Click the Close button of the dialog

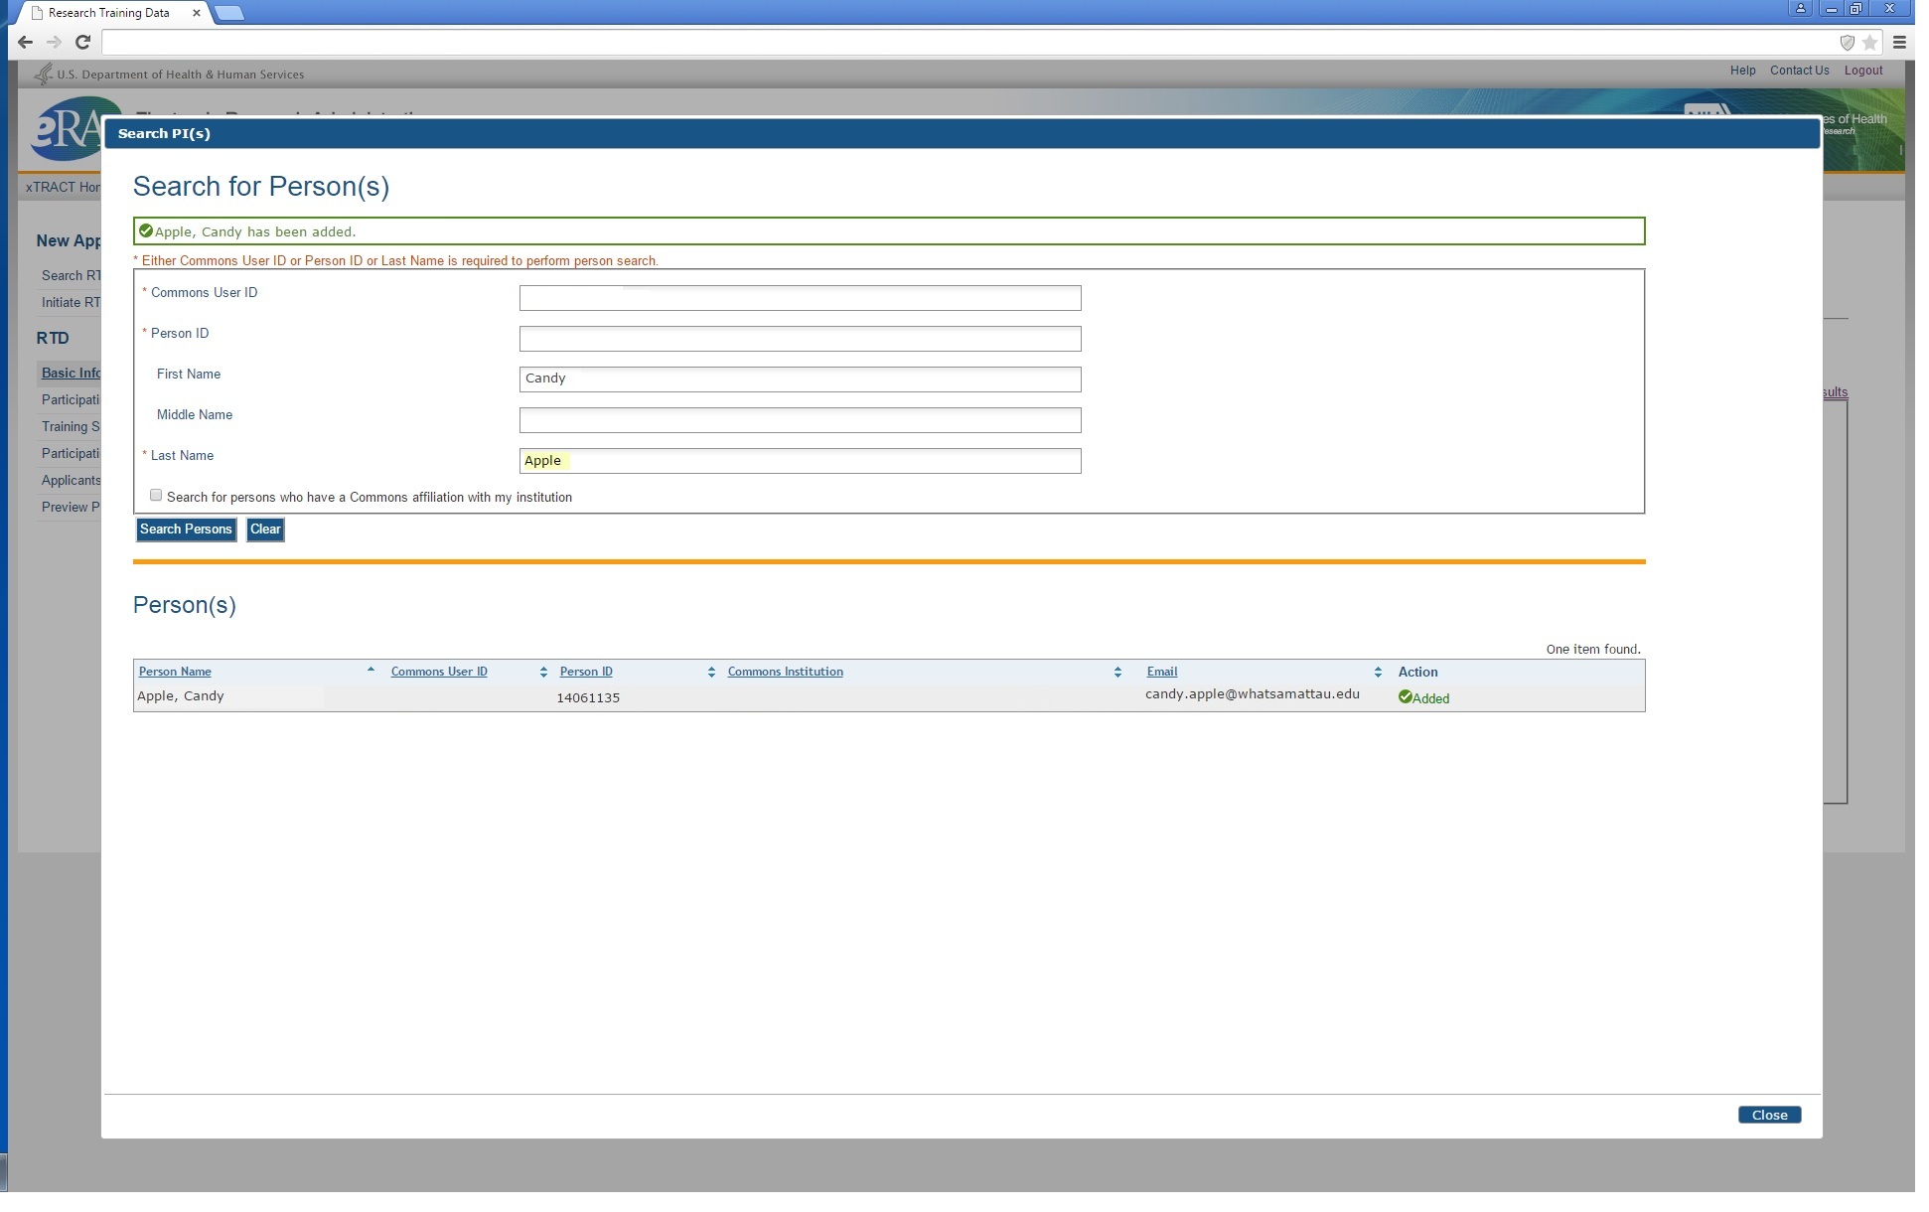(1769, 1115)
